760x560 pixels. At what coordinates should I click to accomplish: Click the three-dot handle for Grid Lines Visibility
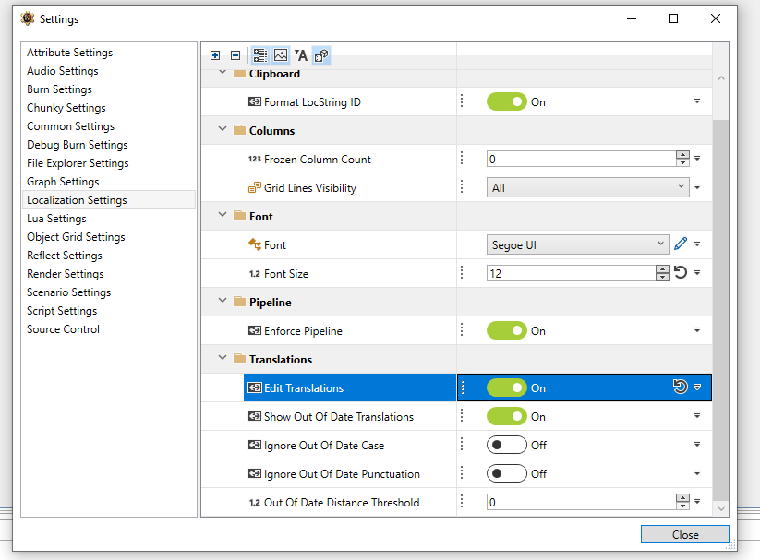(x=462, y=186)
